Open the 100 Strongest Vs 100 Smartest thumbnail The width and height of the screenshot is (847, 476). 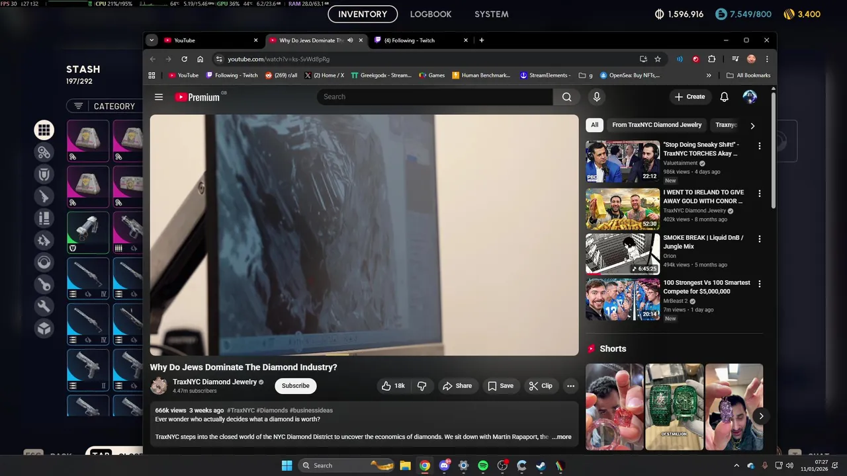tap(623, 299)
